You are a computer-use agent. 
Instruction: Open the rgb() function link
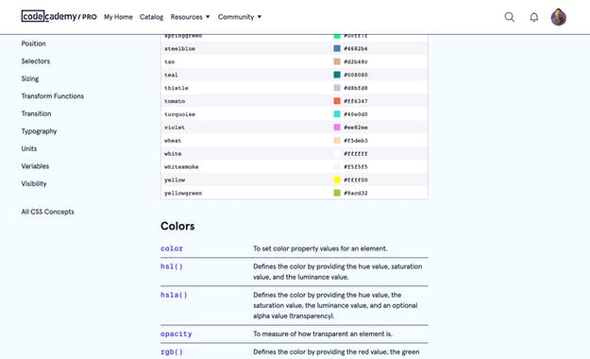point(172,351)
